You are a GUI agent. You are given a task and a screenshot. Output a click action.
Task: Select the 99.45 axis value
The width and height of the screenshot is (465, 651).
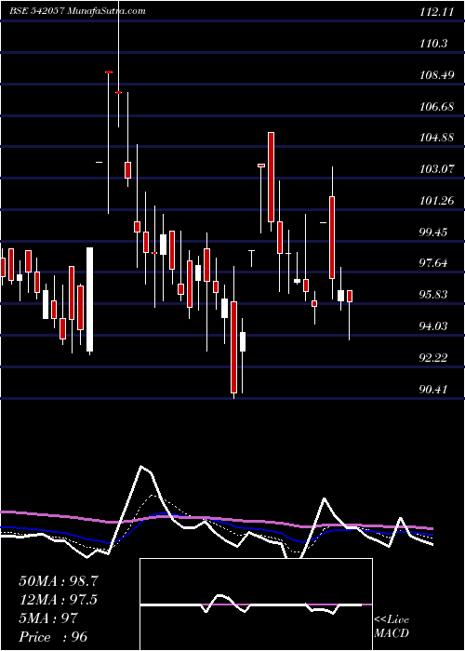click(x=434, y=232)
